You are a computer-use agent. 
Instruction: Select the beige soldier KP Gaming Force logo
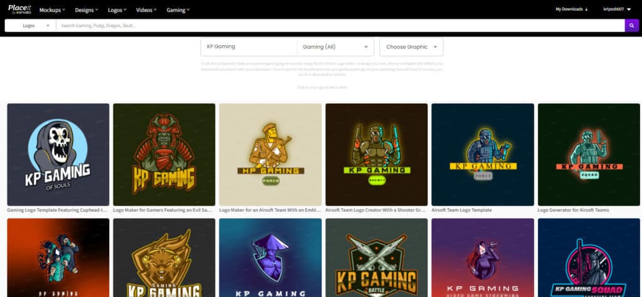[x=270, y=154]
